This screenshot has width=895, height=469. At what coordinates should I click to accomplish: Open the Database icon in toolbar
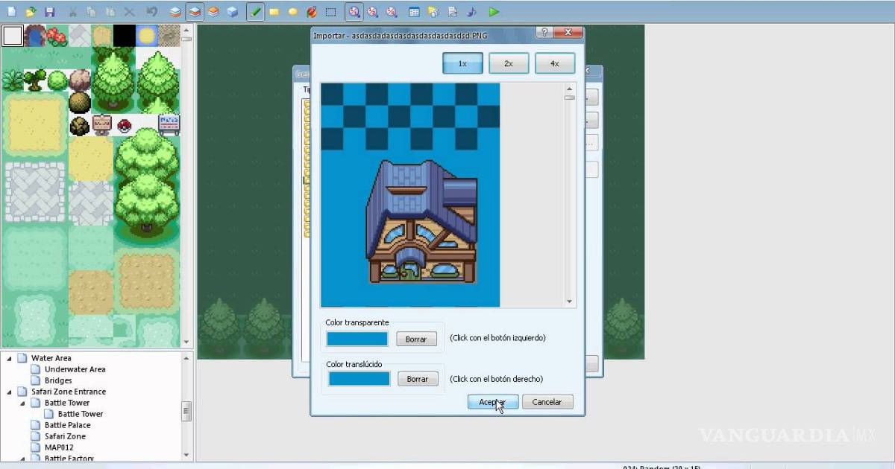(414, 12)
